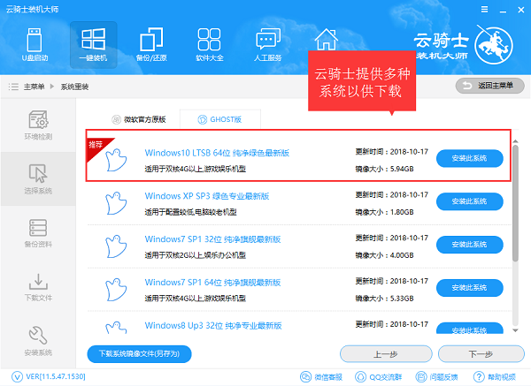This screenshot has width=531, height=386.
Task: Click the 镜像大小：4.00GB text
Action: (384, 255)
